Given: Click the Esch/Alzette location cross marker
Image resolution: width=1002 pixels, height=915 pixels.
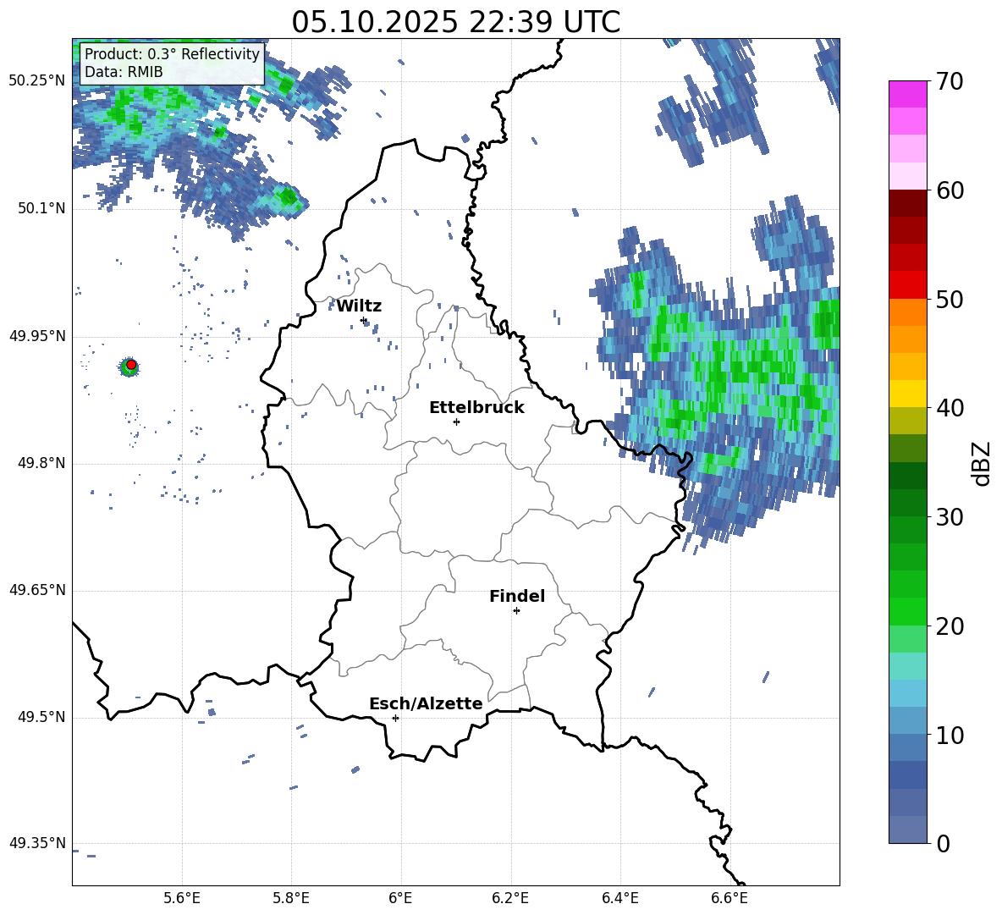Looking at the screenshot, I should [x=395, y=718].
